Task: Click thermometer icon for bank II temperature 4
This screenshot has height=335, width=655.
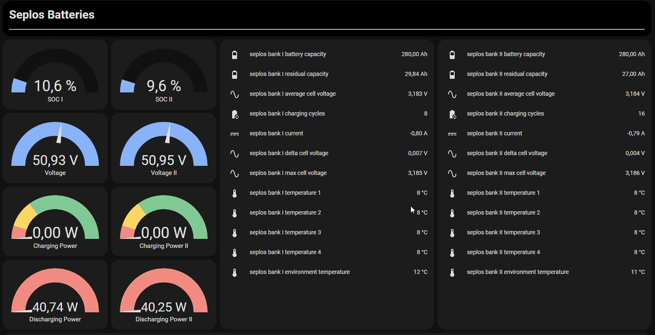Action: point(452,252)
